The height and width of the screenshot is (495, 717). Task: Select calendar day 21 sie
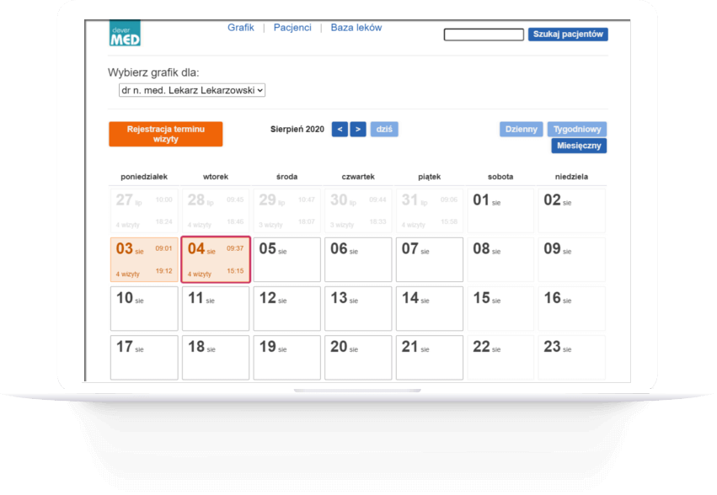coord(430,358)
